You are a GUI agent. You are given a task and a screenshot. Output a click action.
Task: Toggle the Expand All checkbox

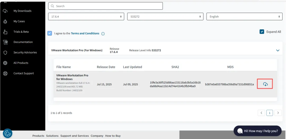(x=262, y=32)
